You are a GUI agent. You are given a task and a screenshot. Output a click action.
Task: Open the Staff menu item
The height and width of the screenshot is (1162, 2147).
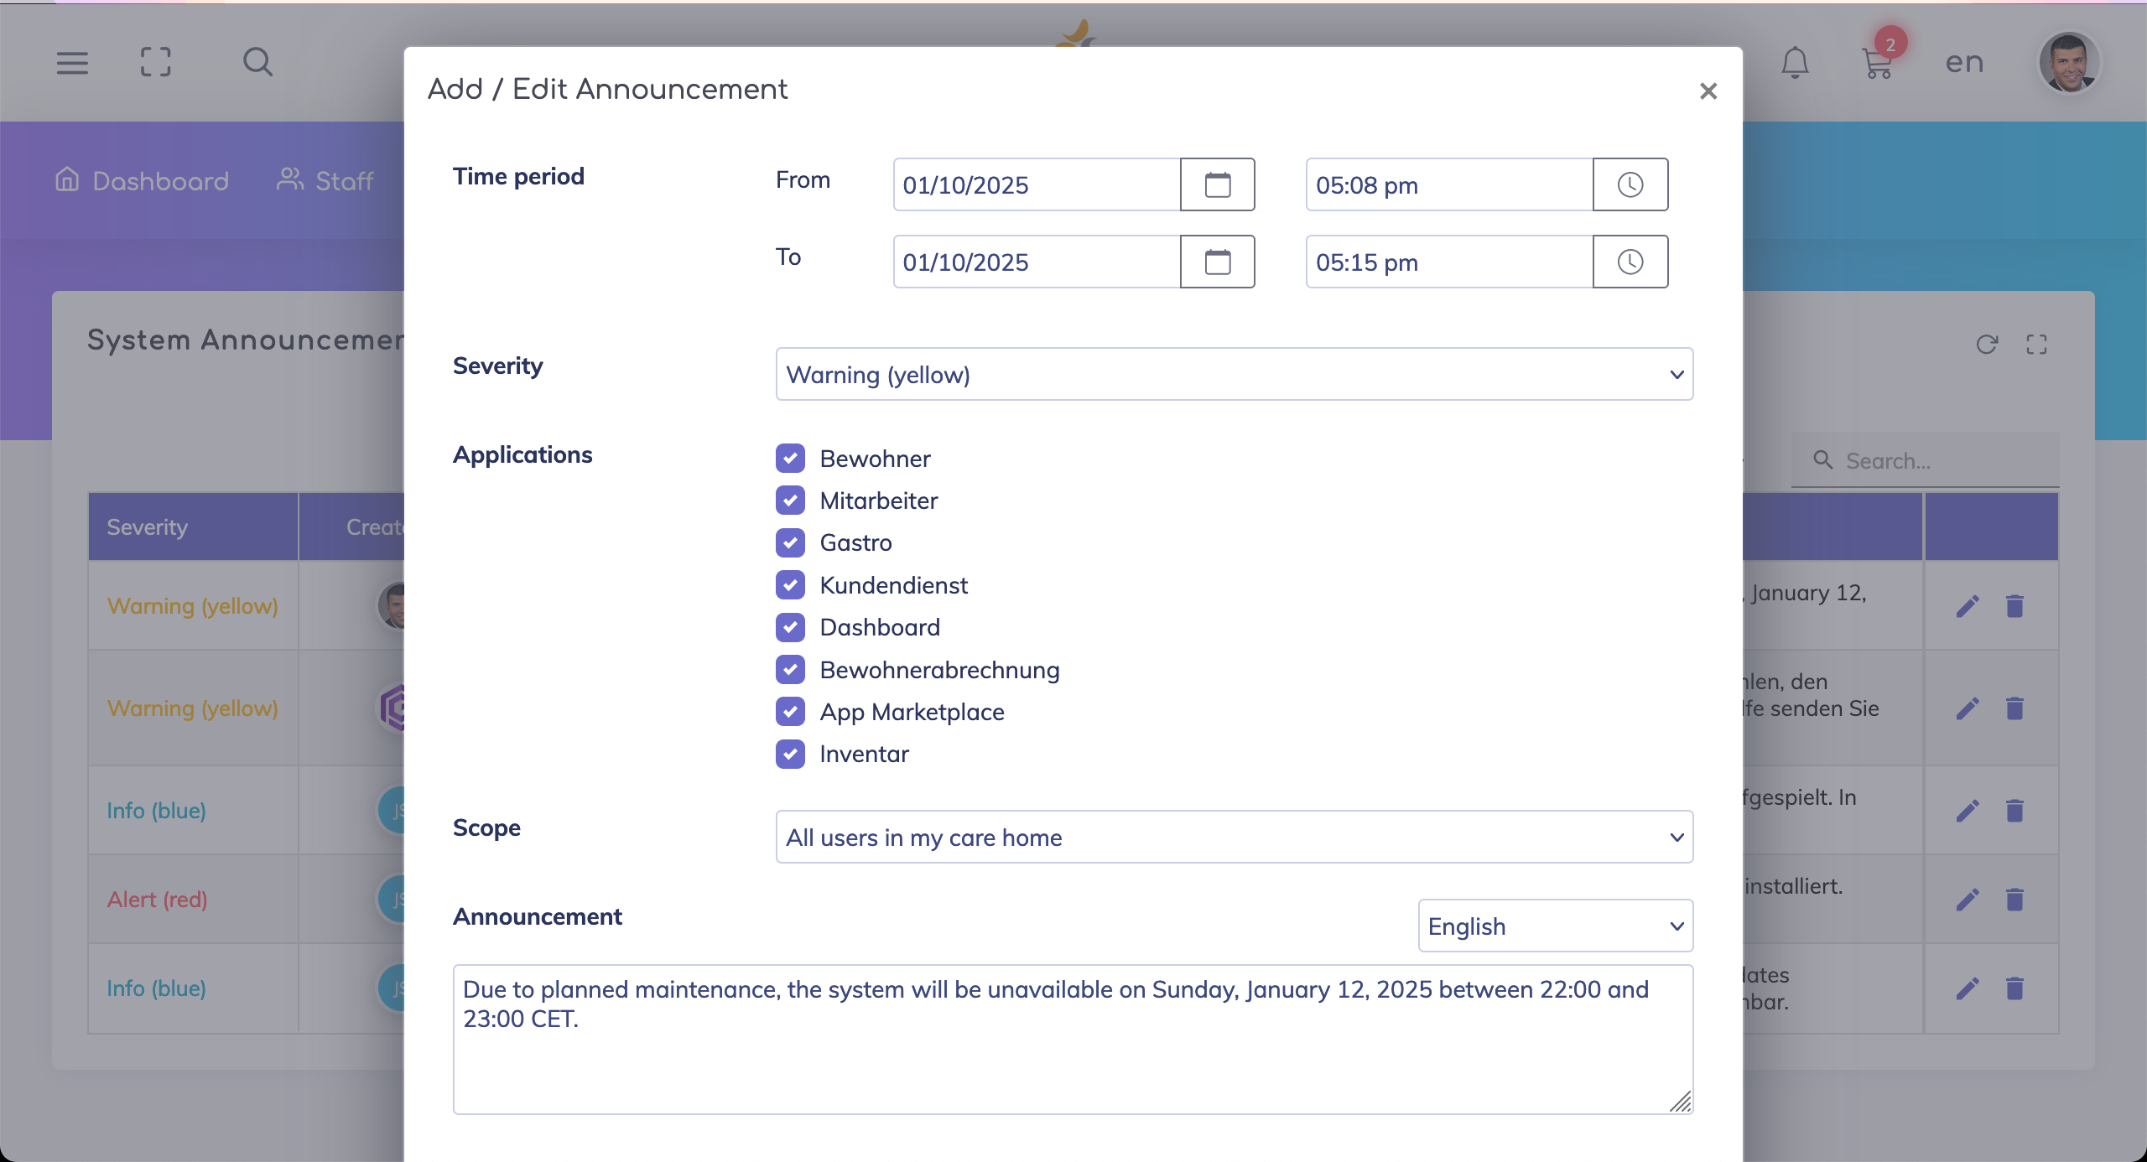325,180
